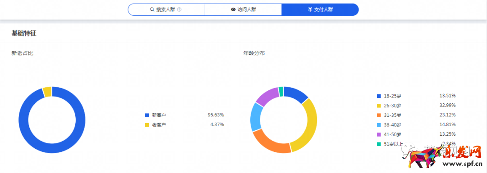Image resolution: width=487 pixels, height=173 pixels.
Task: Toggle the 18-25岁 legend swatch
Action: [379, 96]
